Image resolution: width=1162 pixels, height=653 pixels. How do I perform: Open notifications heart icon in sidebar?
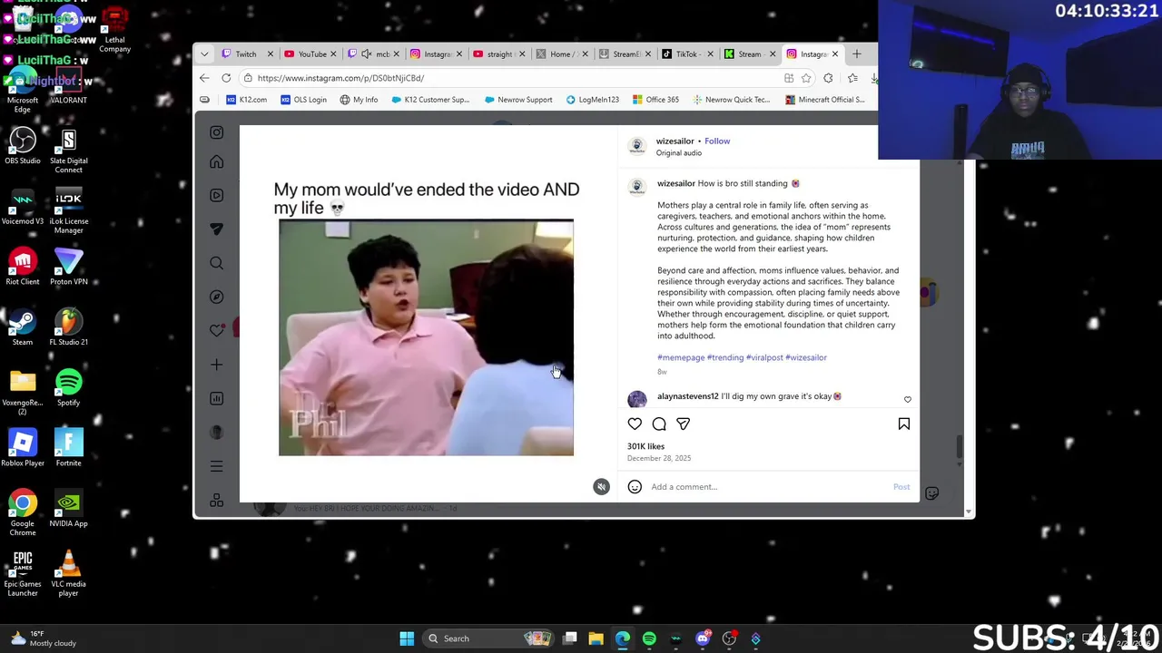pos(216,330)
